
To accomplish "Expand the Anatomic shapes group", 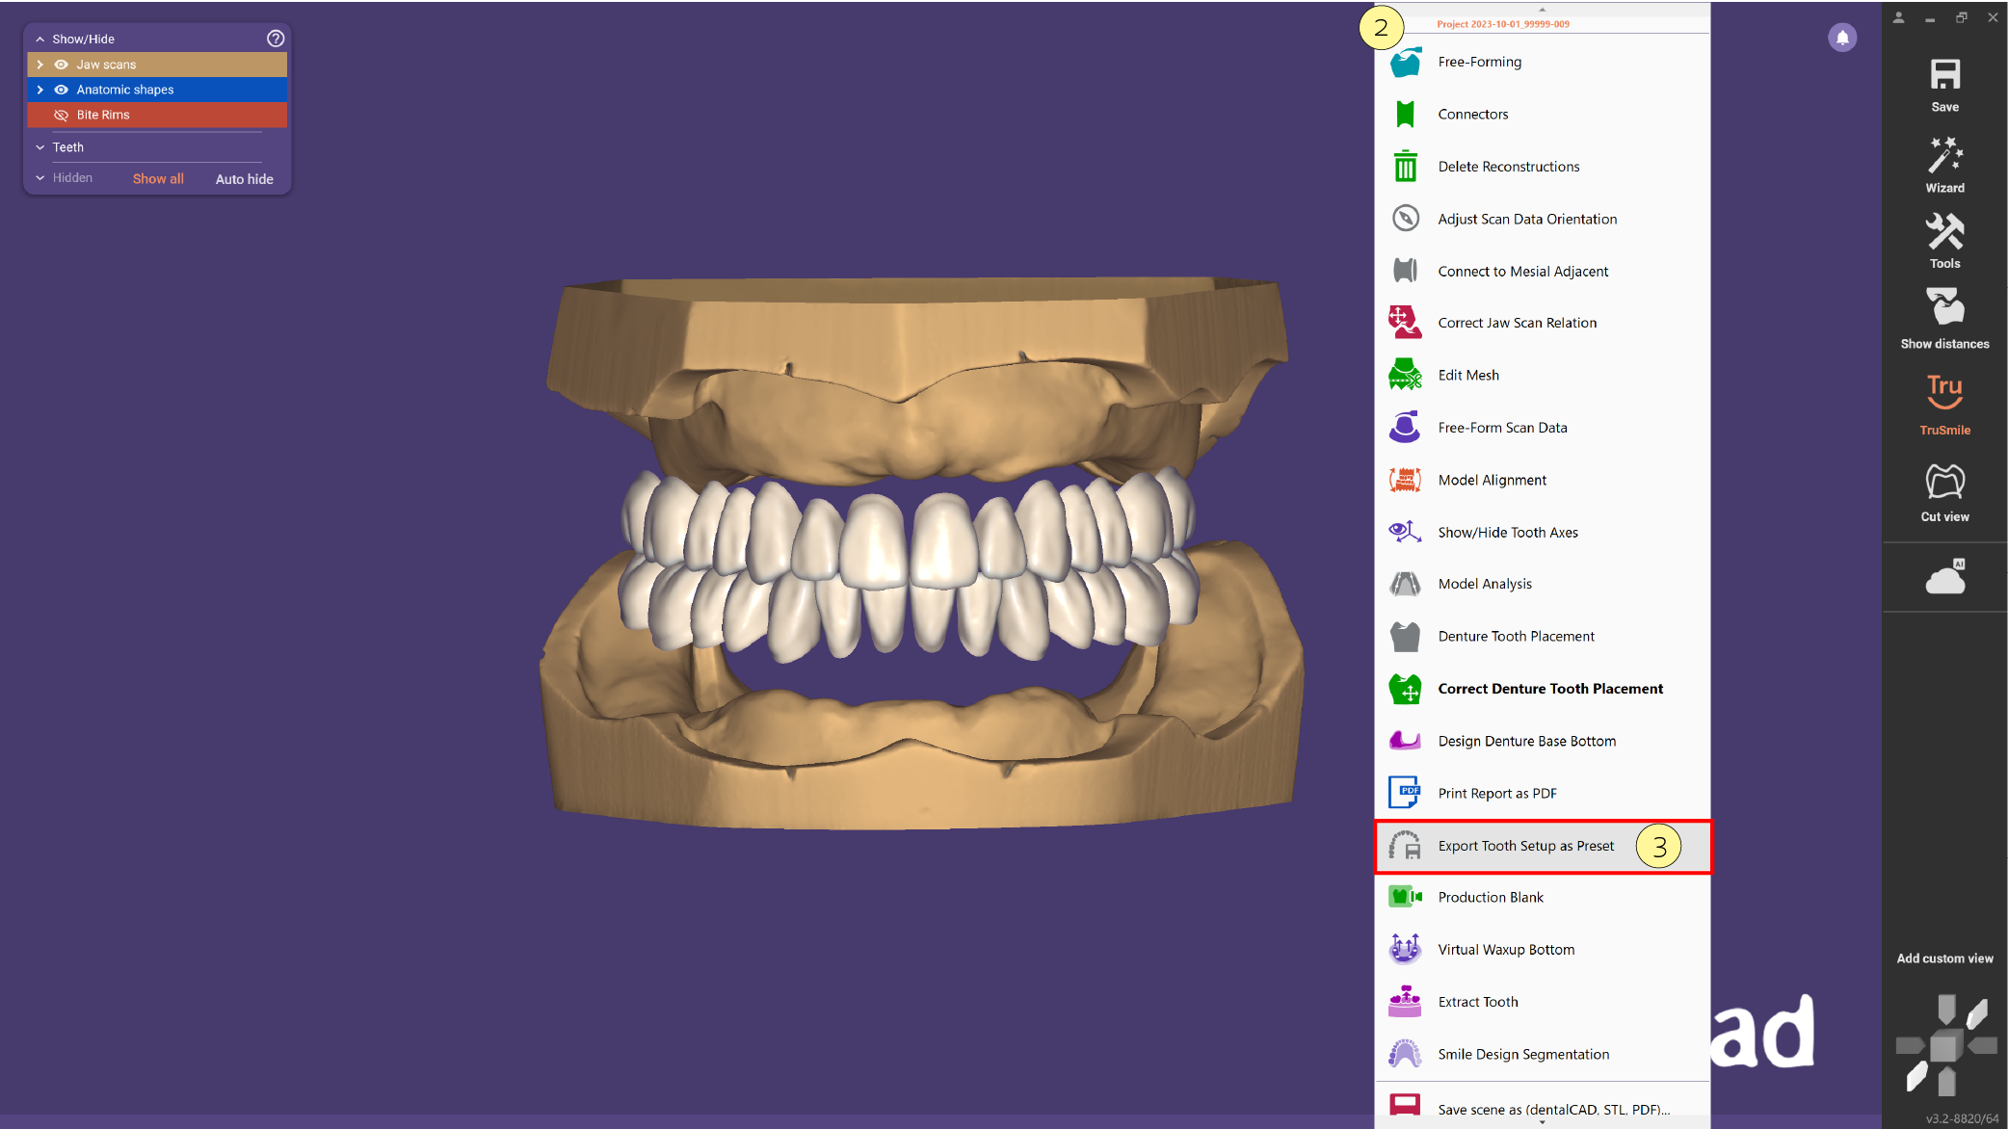I will [x=40, y=90].
